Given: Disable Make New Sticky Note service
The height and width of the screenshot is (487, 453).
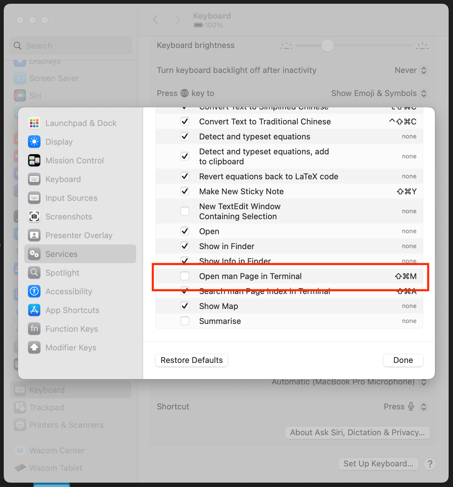Looking at the screenshot, I should coord(185,191).
